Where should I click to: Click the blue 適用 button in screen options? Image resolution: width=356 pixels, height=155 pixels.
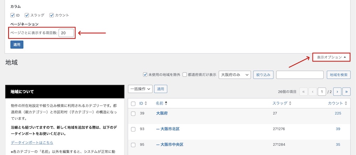[x=17, y=45]
